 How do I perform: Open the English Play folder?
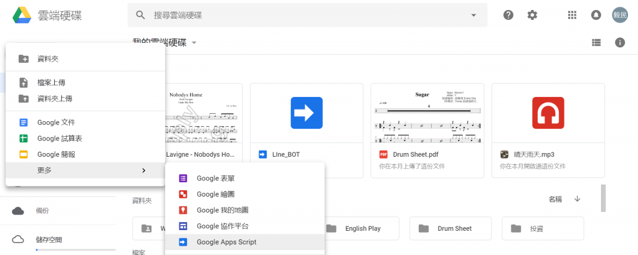pos(358,229)
